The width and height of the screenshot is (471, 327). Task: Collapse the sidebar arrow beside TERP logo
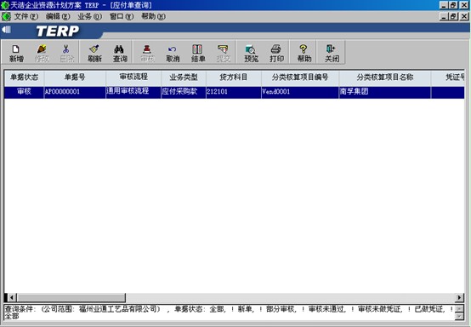coord(6,30)
